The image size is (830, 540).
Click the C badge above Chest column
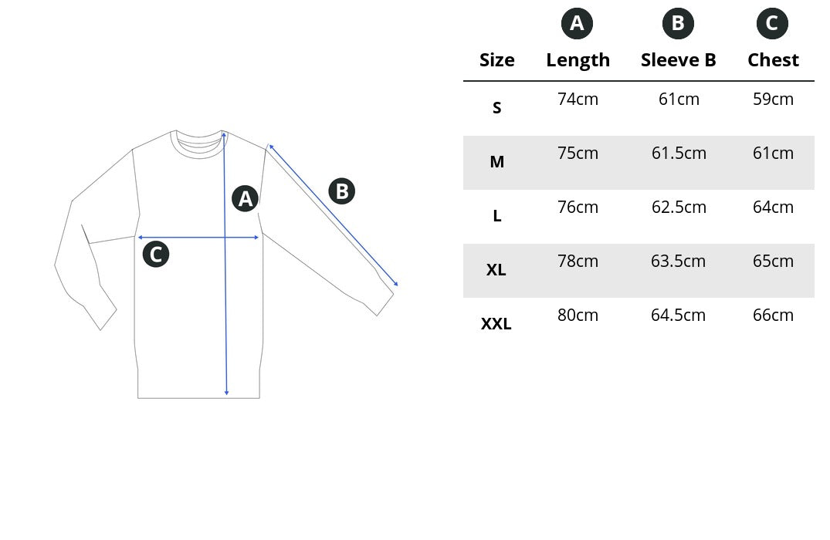coord(772,24)
